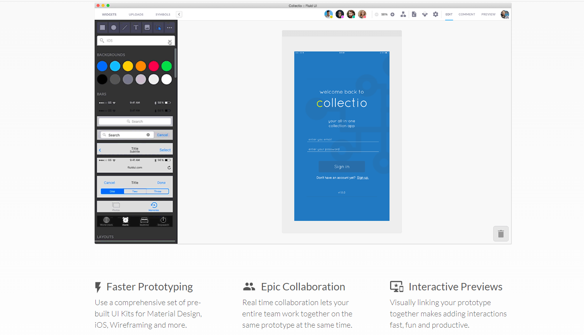Screen dimensions: 584x335
Task: Select the text tool
Action: 136,28
